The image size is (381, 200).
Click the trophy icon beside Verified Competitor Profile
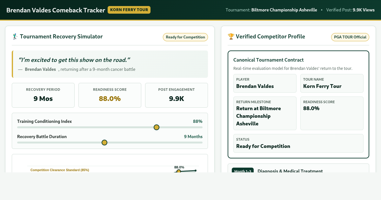tap(231, 37)
